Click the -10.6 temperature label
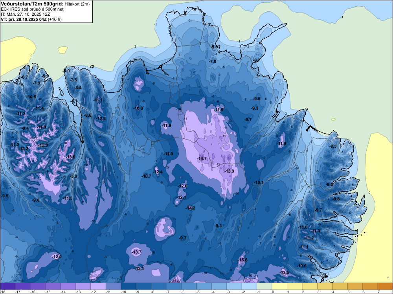393x294 pixels. click(x=301, y=266)
